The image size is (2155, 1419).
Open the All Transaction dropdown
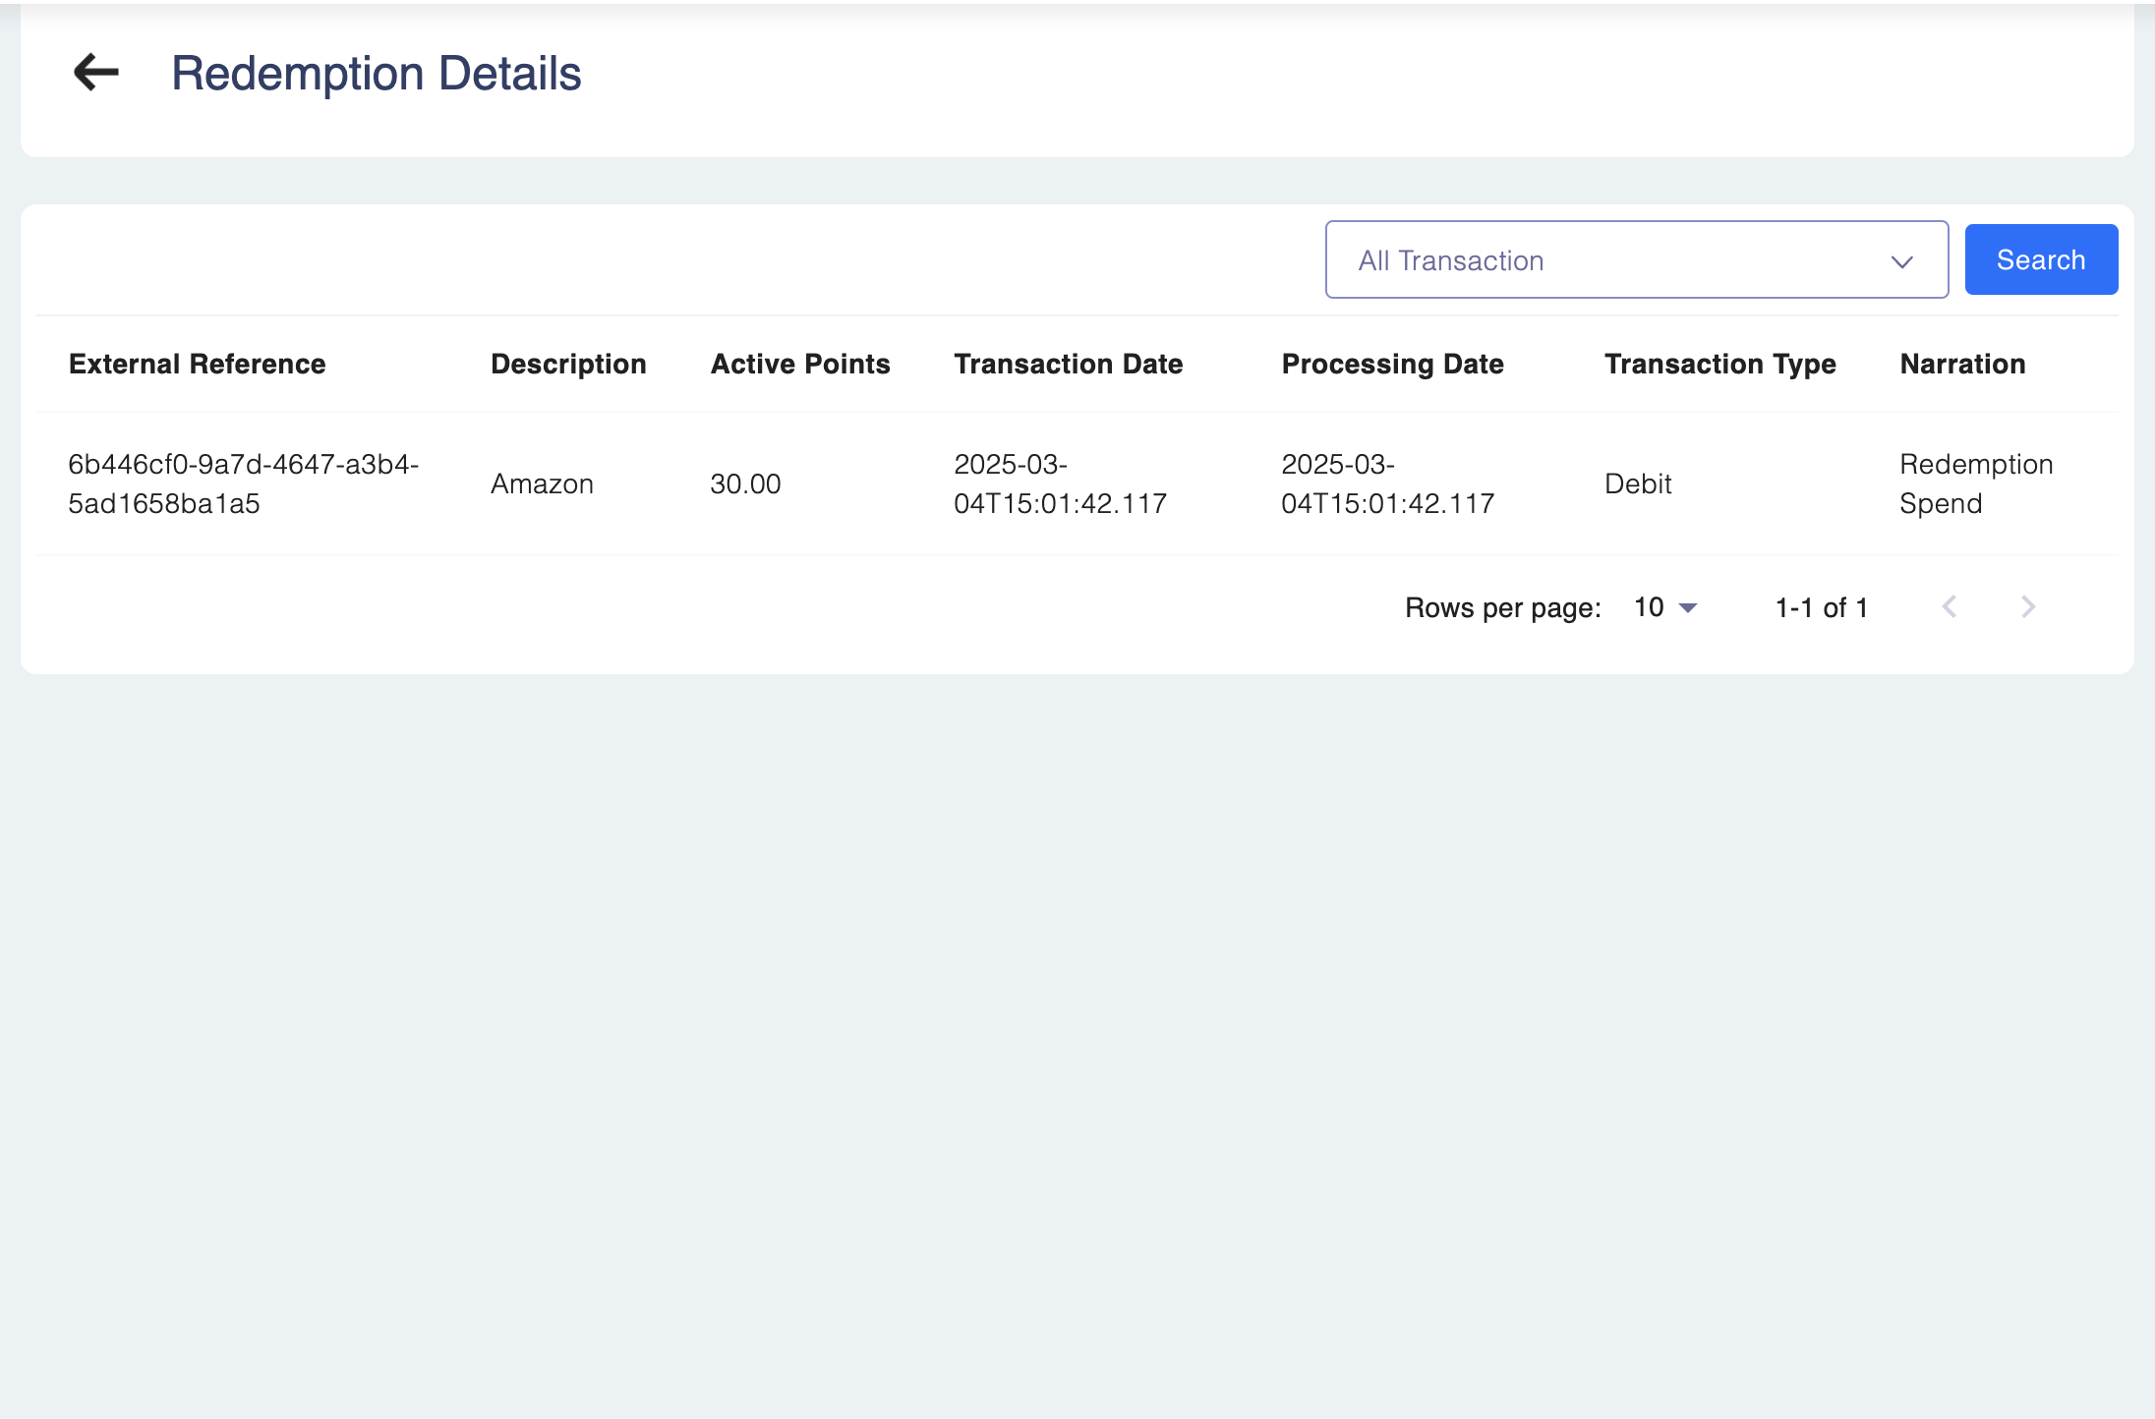[x=1635, y=260]
